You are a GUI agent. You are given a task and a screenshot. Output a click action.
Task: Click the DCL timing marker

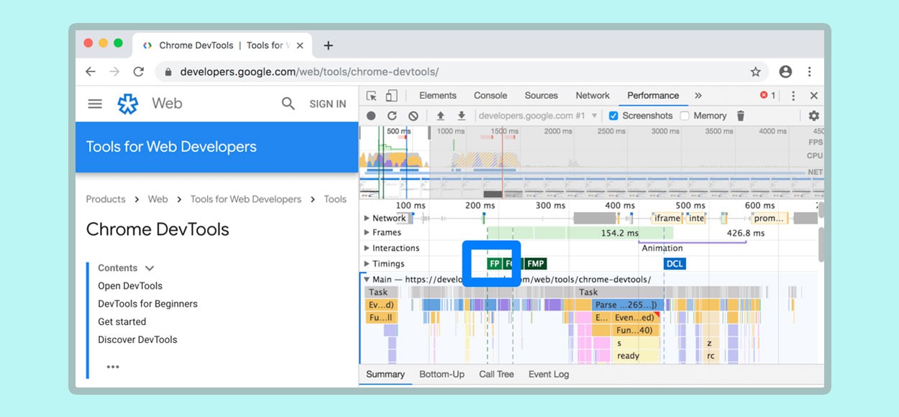[675, 264]
